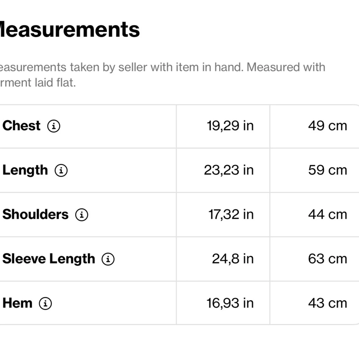Select the Shoulders row label
The width and height of the screenshot is (359, 359).
35,214
